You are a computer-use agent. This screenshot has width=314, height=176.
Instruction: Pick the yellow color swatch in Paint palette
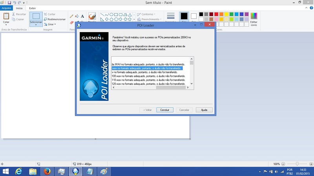(x=226, y=14)
